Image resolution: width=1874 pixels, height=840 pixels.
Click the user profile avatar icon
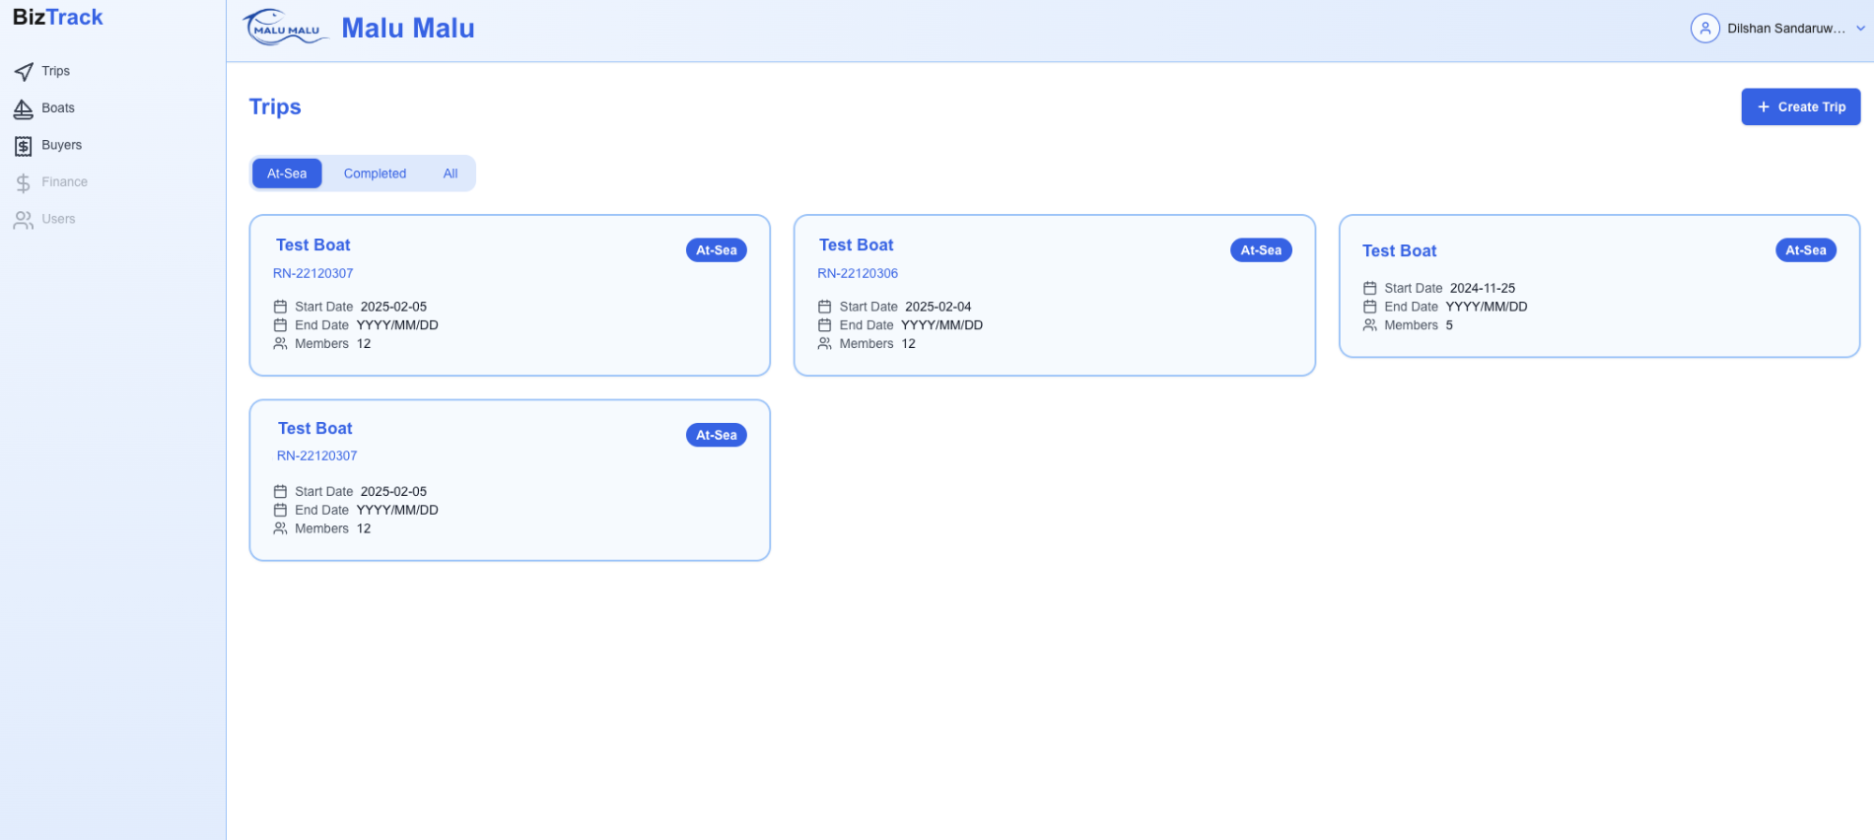pos(1704,29)
